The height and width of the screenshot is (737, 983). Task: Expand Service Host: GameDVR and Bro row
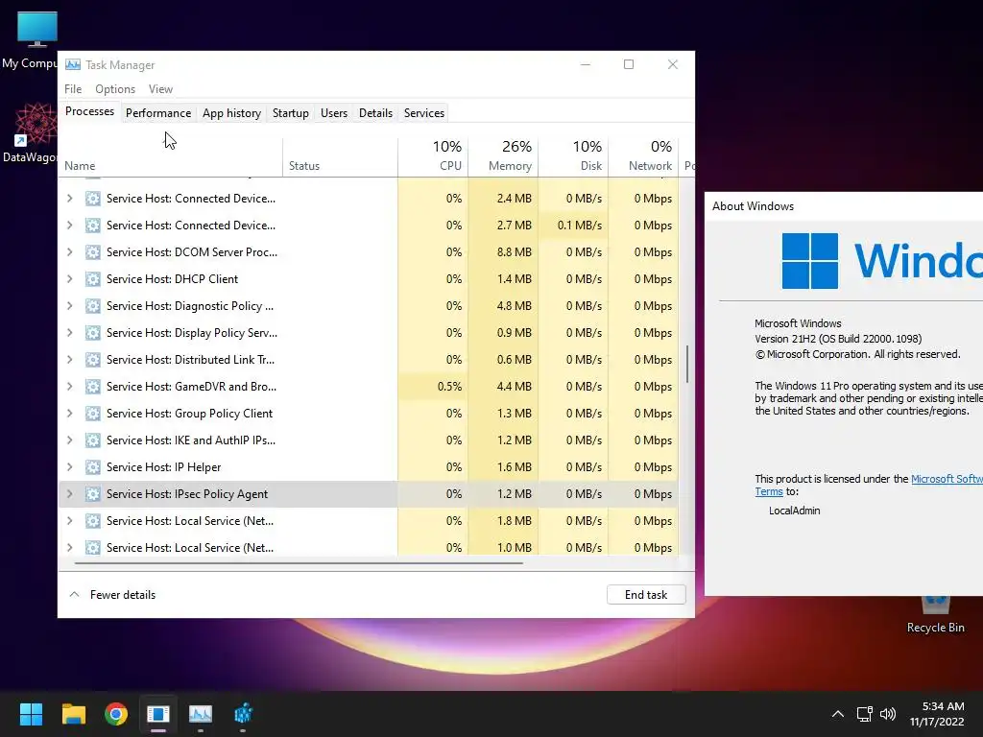(x=69, y=387)
